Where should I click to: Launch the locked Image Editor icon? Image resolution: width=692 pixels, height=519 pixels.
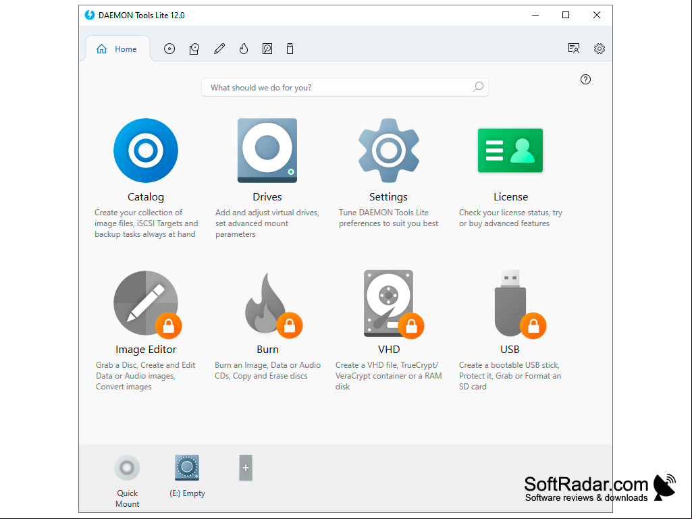(x=147, y=304)
